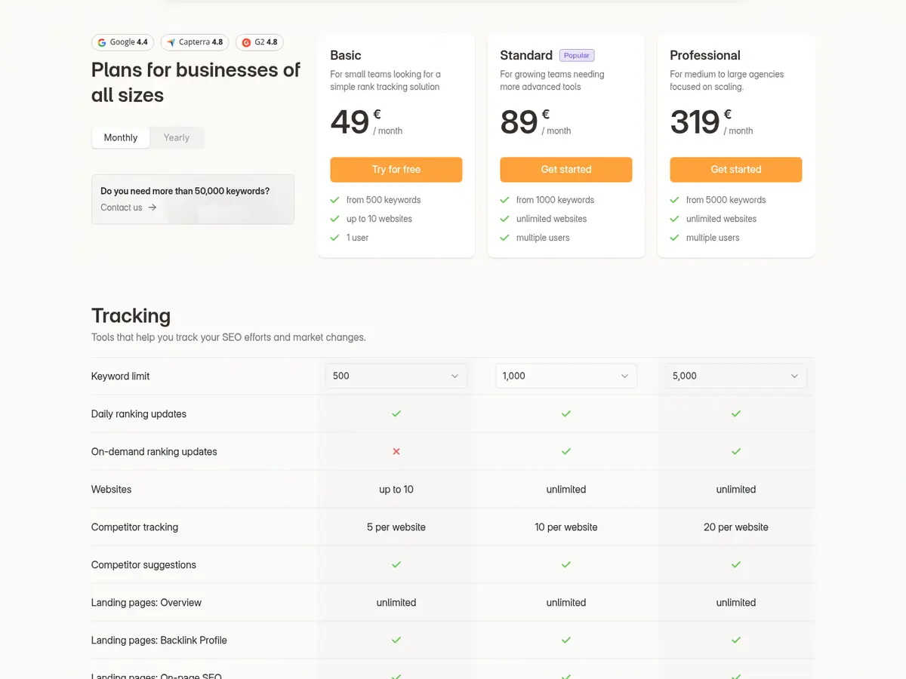The image size is (906, 679).
Task: Click Standard checkmark in Daily ranking updates row
Action: click(x=566, y=413)
